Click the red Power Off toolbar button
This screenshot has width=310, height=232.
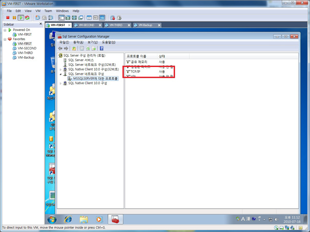click(8, 18)
